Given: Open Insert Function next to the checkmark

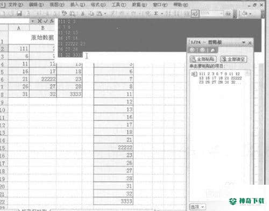Looking at the screenshot, I should (52, 21).
